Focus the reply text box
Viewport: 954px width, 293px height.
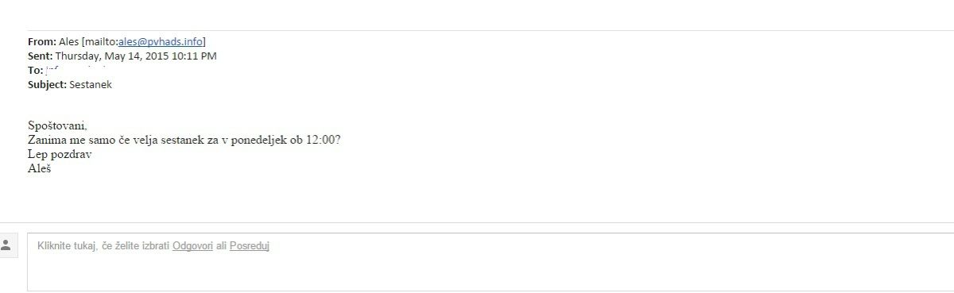pos(491,261)
